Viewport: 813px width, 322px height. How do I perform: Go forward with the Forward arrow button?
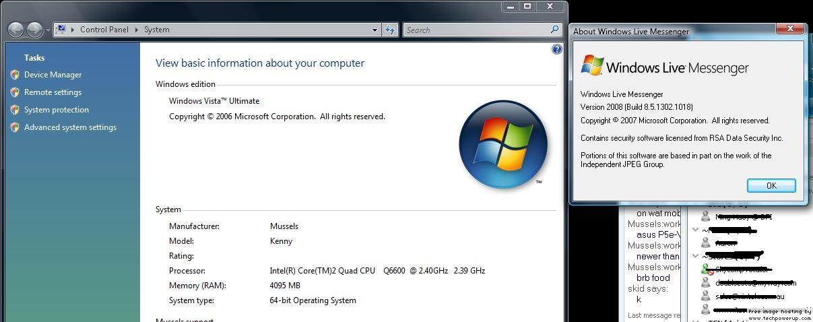pos(34,30)
